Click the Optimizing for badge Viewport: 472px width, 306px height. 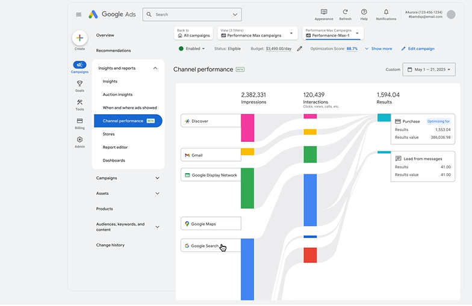(438, 121)
